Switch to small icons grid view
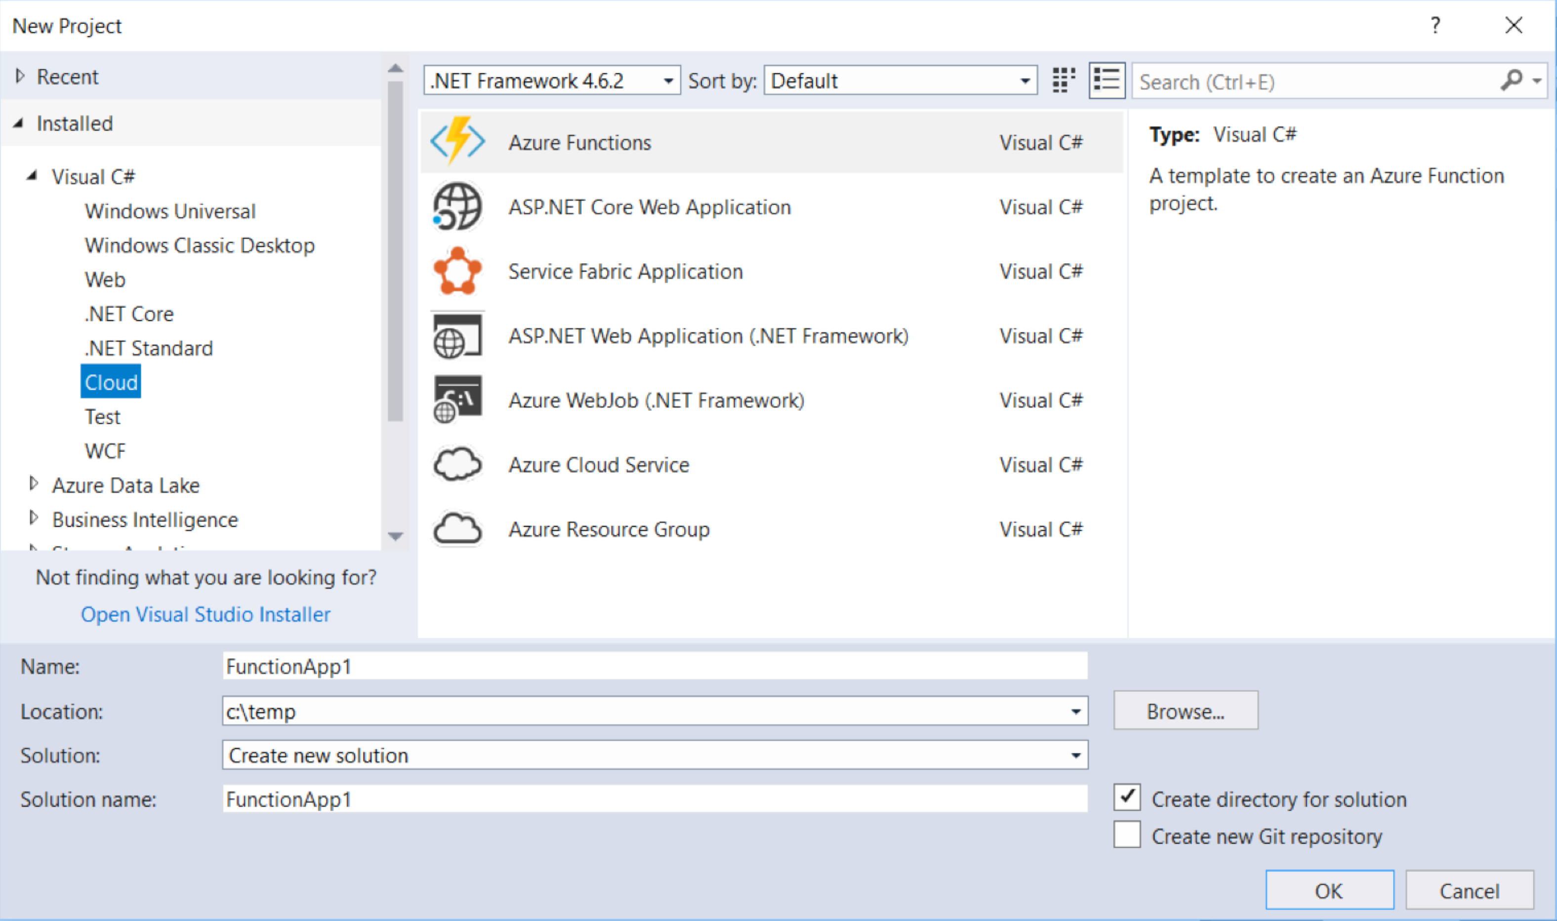Image resolution: width=1557 pixels, height=921 pixels. point(1064,80)
